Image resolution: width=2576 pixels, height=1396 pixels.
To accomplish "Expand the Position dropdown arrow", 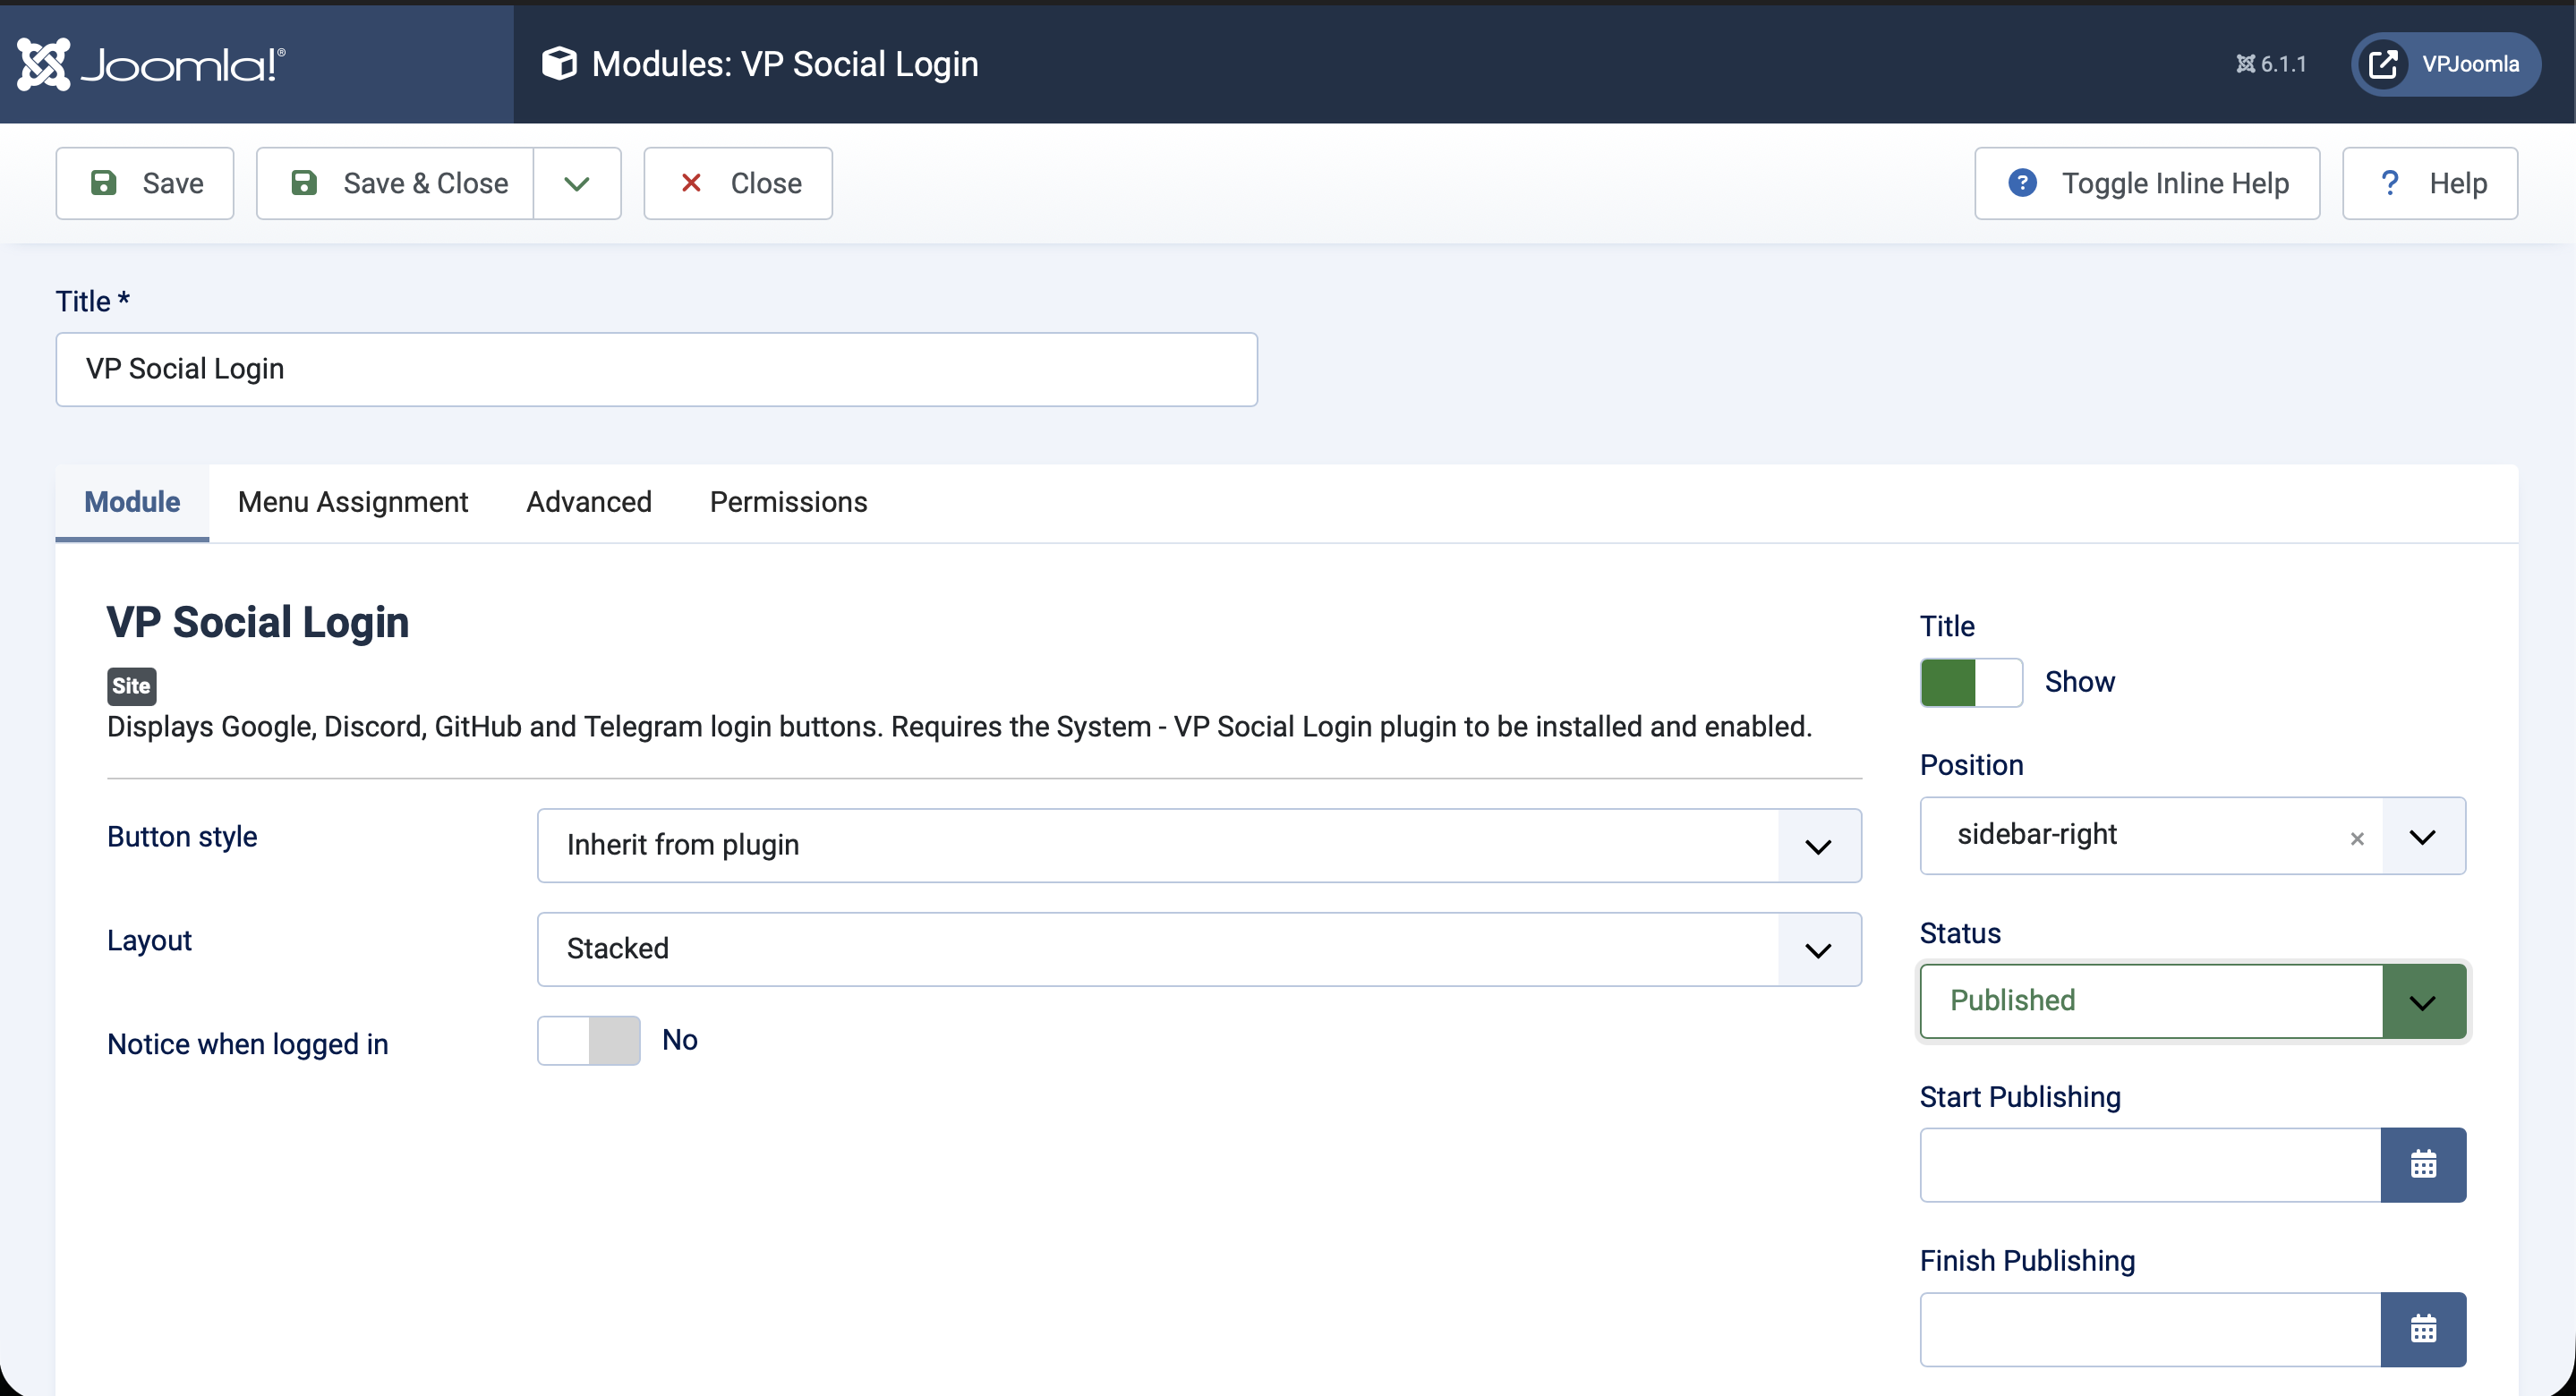I will (x=2422, y=836).
